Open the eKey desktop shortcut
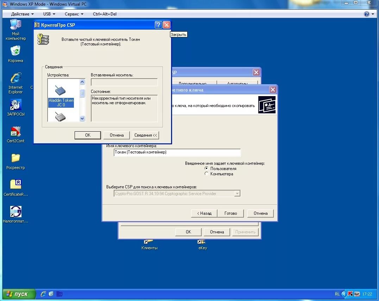Image resolution: width=379 pixels, height=301 pixels. tap(203, 245)
